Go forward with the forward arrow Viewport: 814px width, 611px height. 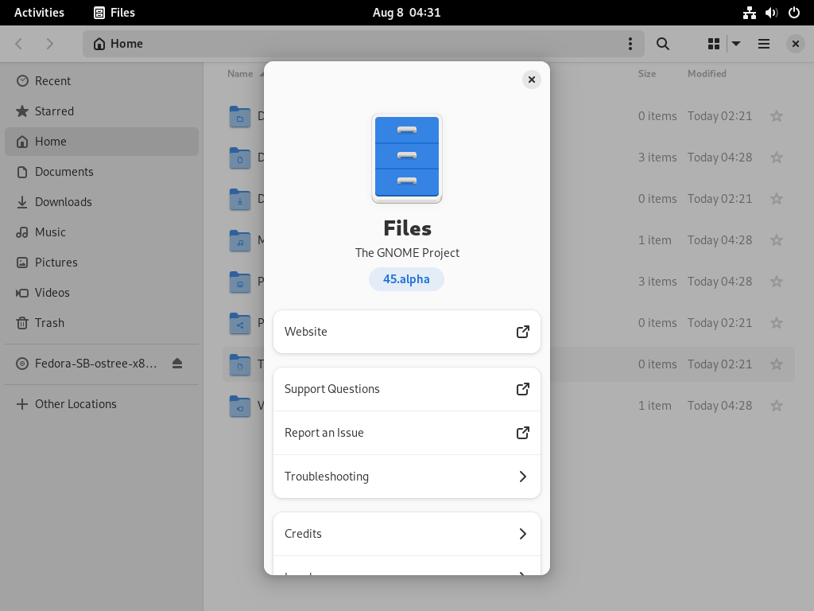pos(49,44)
